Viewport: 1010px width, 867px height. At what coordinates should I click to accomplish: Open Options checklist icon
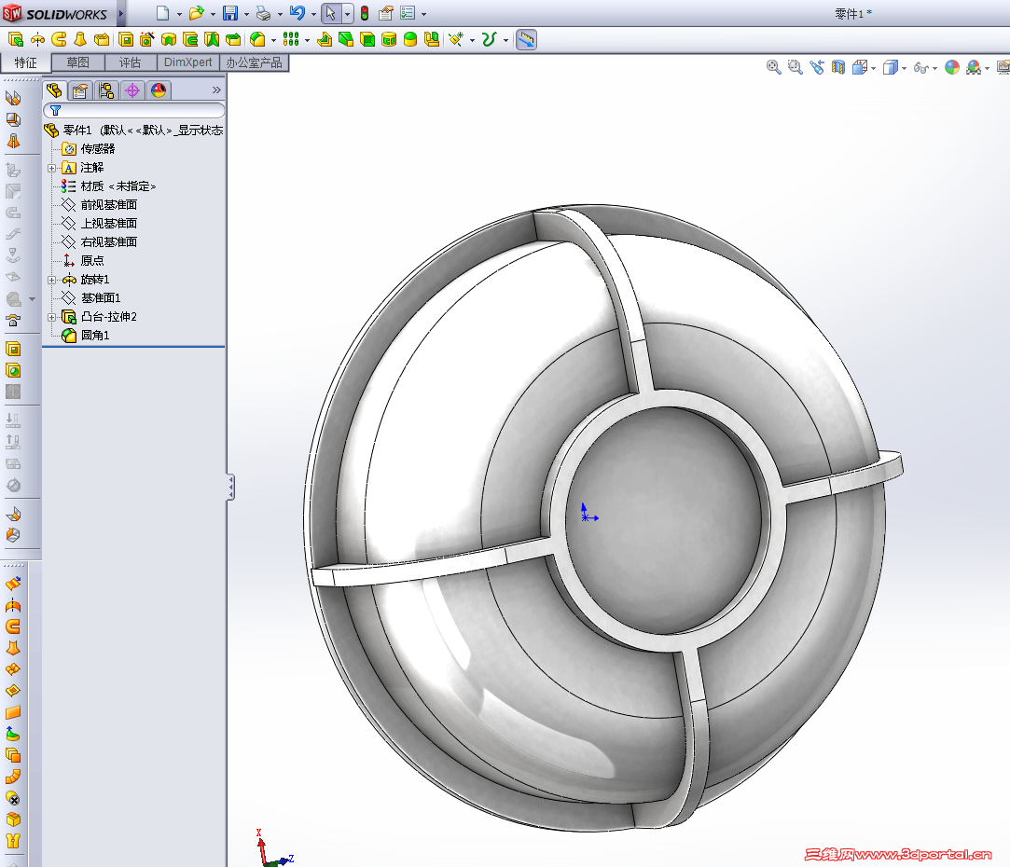click(x=408, y=13)
